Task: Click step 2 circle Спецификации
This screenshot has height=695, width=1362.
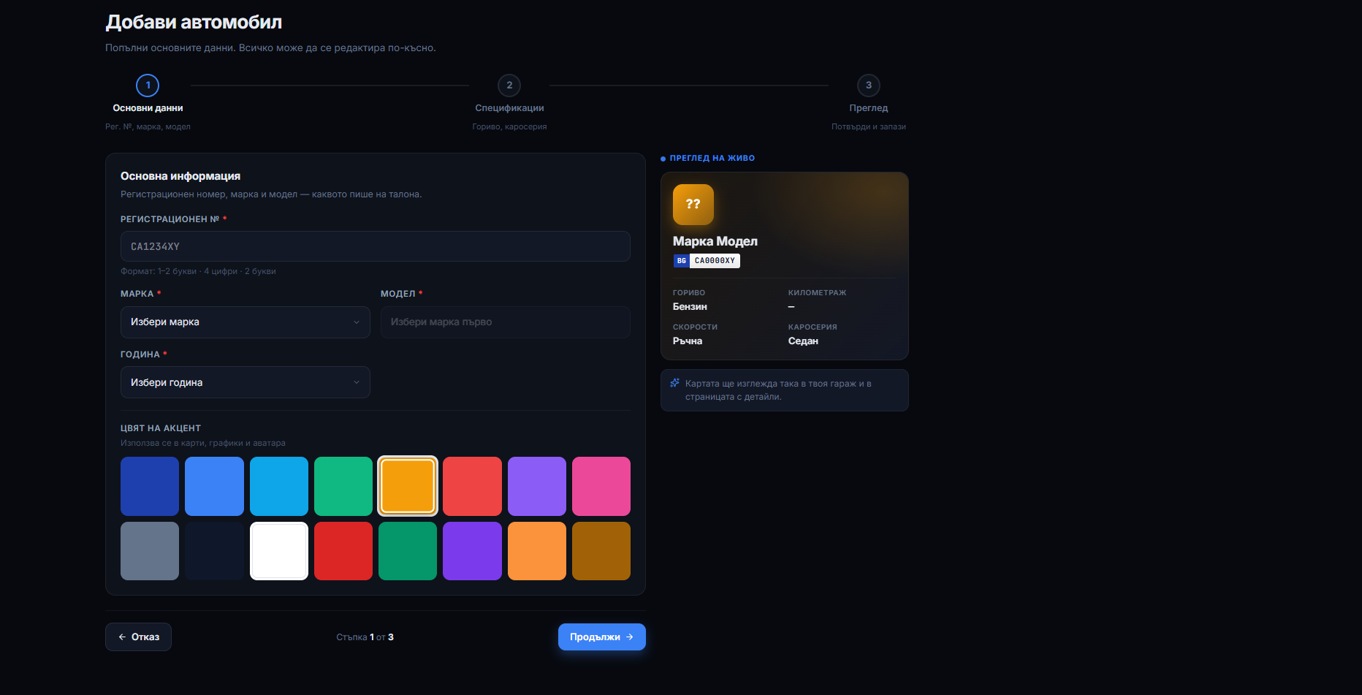Action: pos(509,86)
